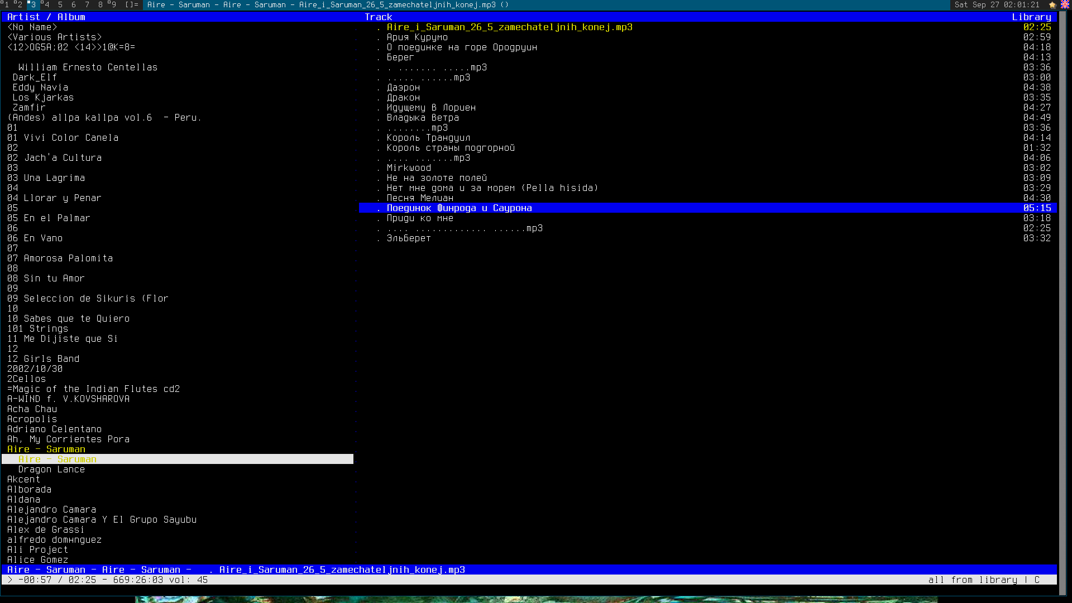Screen dimensions: 1072x603
Task: Select track Идущему в Лориен
Action: [431, 108]
